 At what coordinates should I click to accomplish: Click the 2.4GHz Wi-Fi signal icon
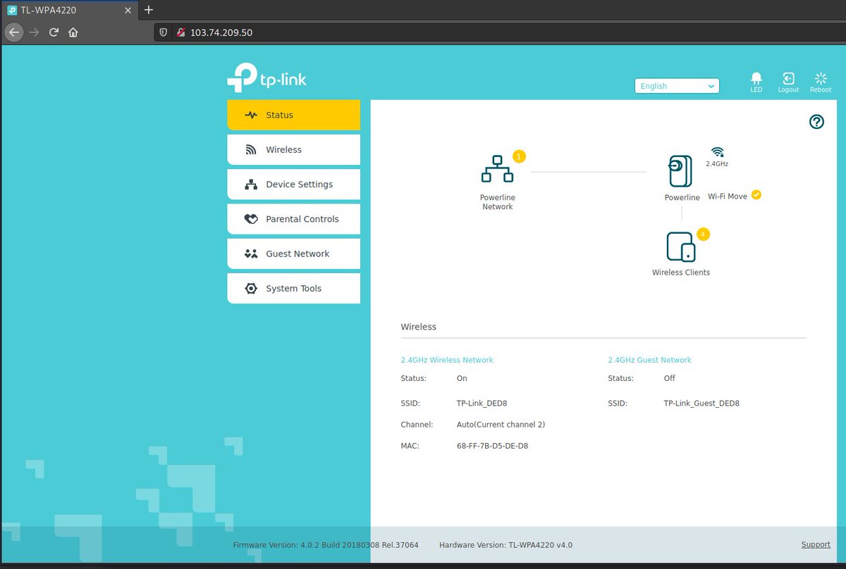pyautogui.click(x=717, y=152)
